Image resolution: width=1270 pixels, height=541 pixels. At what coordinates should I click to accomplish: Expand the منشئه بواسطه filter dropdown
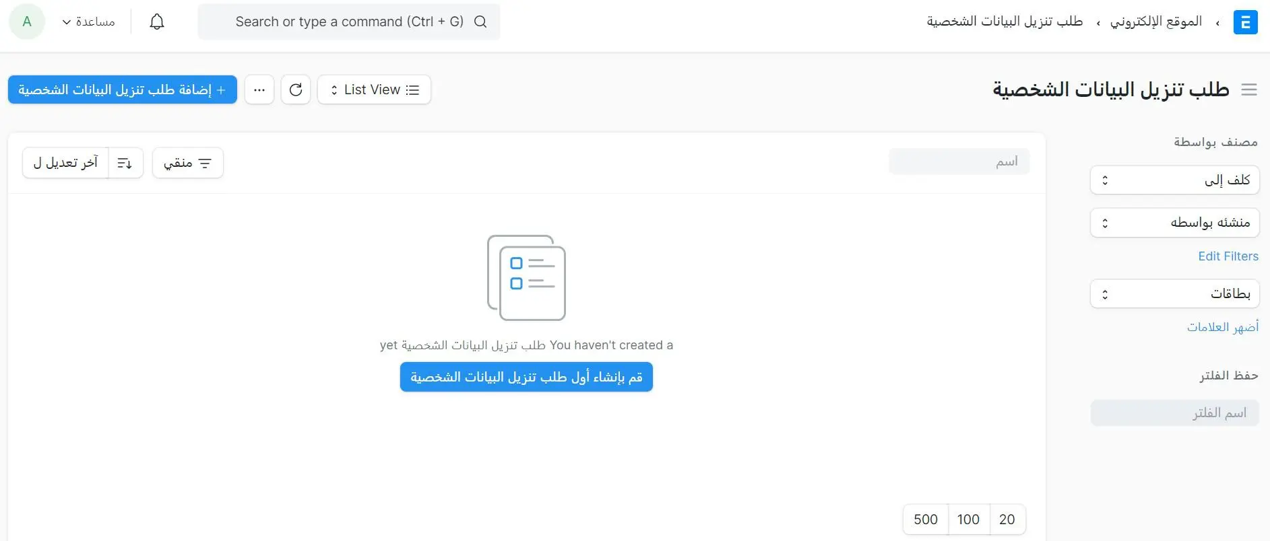point(1174,223)
